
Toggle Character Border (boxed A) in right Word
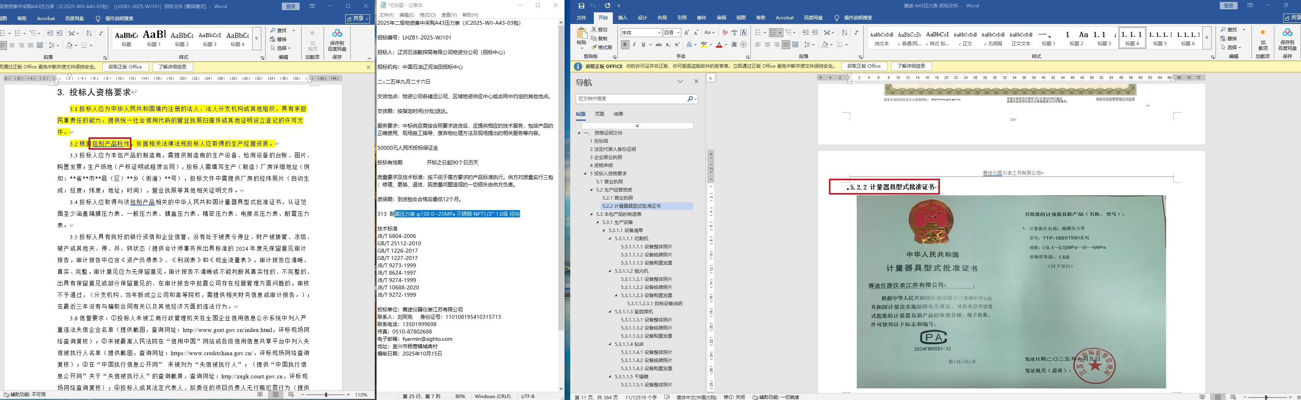pos(743,32)
